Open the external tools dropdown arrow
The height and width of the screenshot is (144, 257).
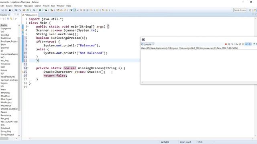[x=55, y=10]
